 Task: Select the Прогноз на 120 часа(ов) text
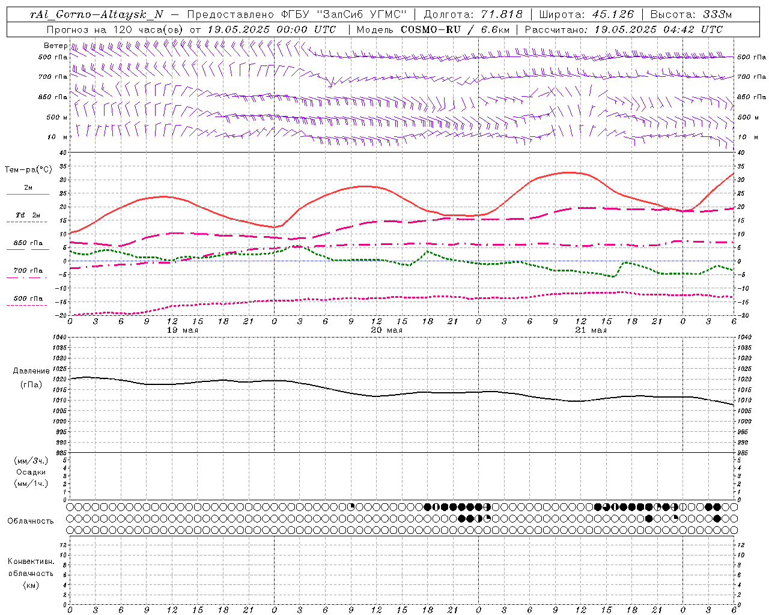115,29
